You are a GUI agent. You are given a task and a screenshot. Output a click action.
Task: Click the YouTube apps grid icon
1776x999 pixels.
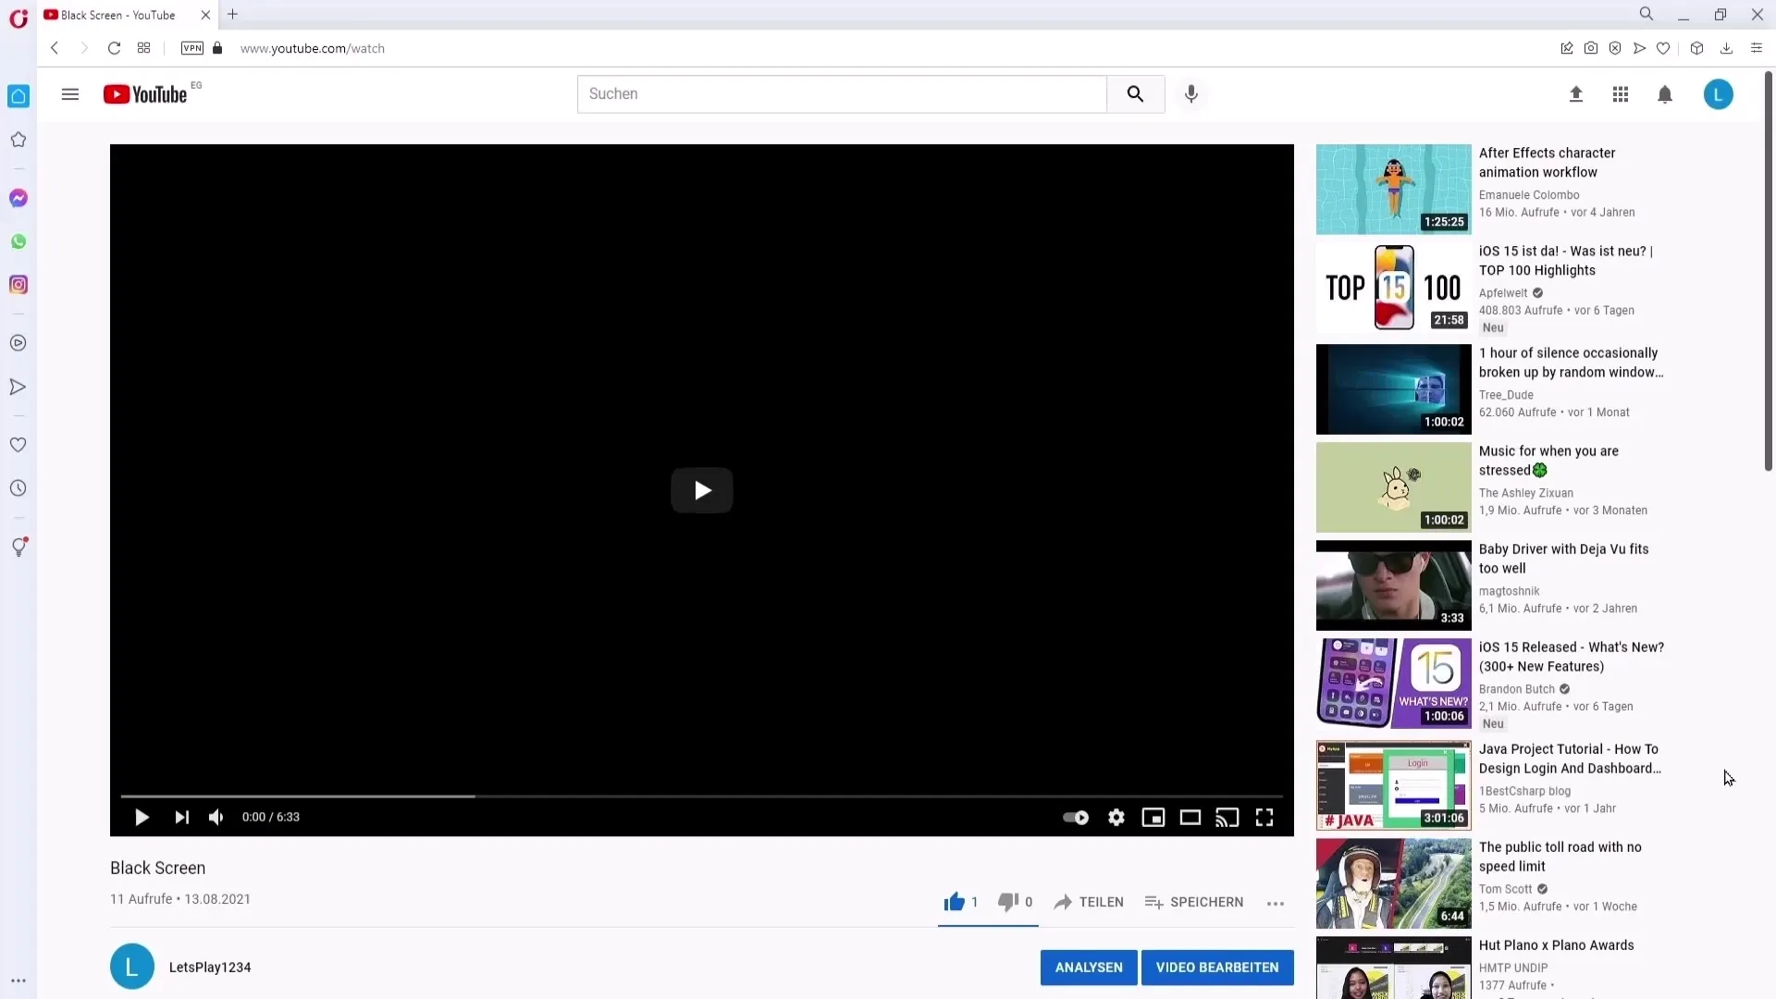click(x=1620, y=94)
